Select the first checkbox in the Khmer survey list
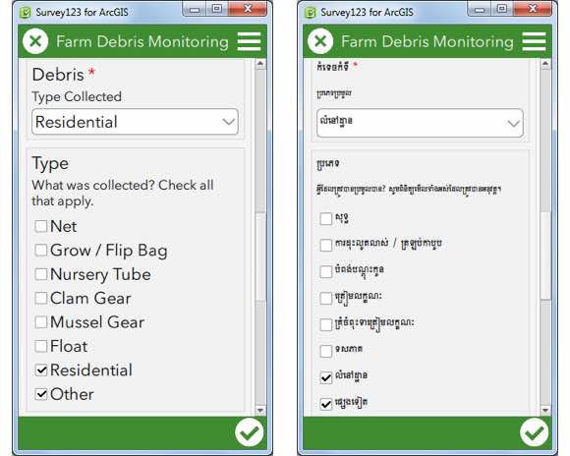 (326, 219)
